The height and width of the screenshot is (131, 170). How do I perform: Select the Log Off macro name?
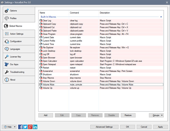click(46, 54)
